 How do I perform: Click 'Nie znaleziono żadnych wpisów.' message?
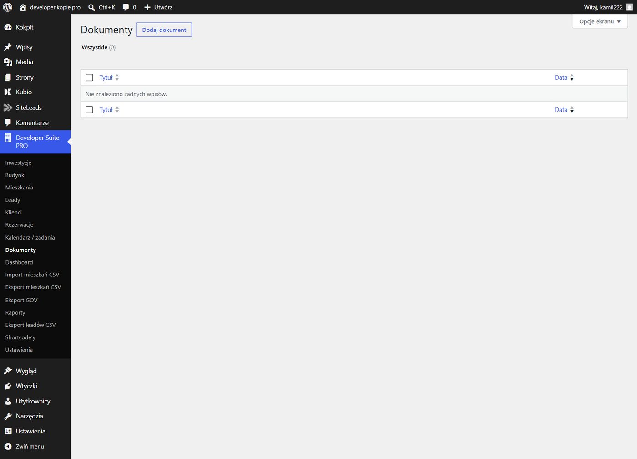[126, 94]
